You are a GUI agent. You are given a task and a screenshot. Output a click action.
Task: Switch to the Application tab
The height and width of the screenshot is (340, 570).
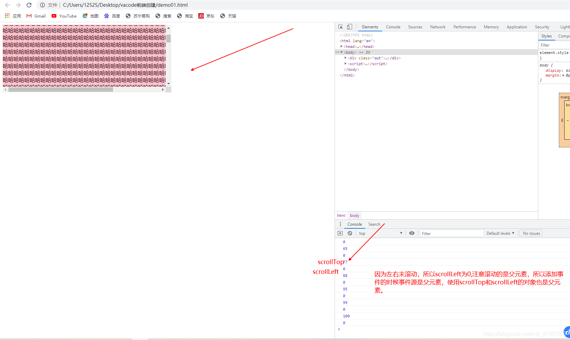[517, 27]
